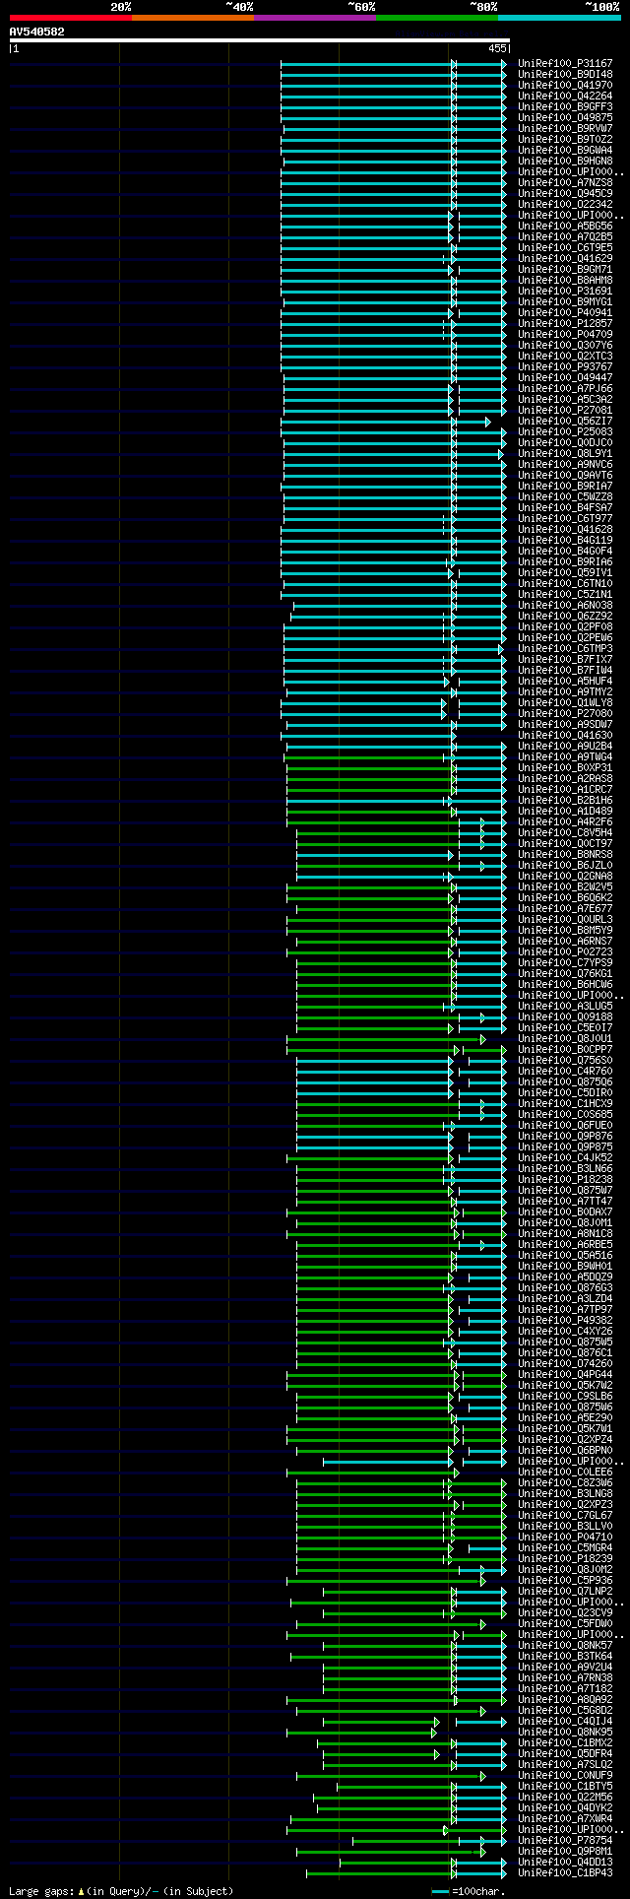
Task: Open UniRef100_Q7LNP2 entry
Action: pyautogui.click(x=565, y=1591)
